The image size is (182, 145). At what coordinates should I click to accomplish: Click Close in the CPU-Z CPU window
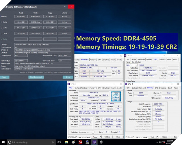[x=118, y=137]
